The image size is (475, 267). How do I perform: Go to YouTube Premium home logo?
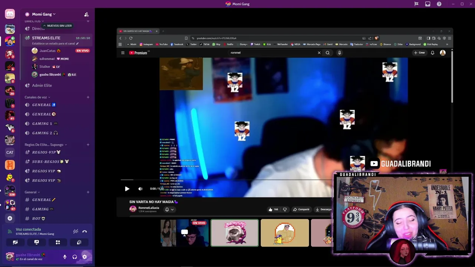[x=138, y=53]
